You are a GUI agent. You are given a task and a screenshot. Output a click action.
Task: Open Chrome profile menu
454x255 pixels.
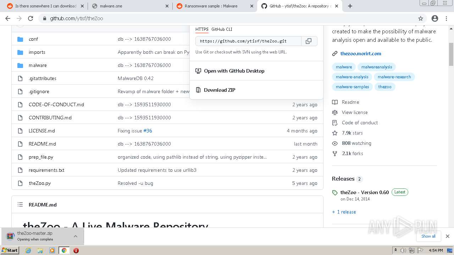pos(435,18)
